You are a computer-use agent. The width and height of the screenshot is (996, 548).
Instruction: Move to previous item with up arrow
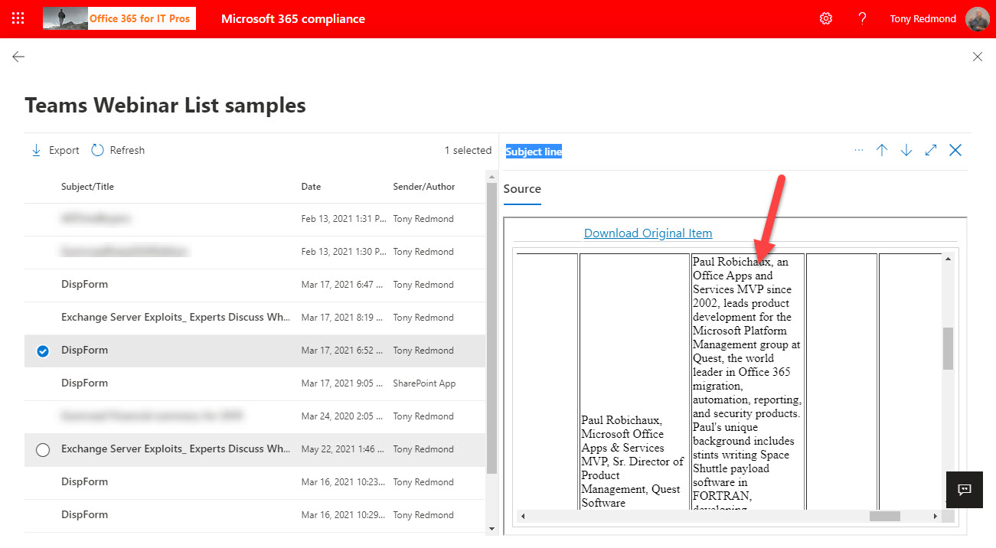(882, 150)
